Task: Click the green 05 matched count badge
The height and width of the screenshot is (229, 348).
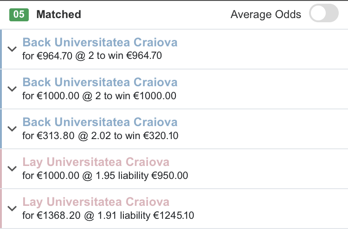Action: click(19, 14)
